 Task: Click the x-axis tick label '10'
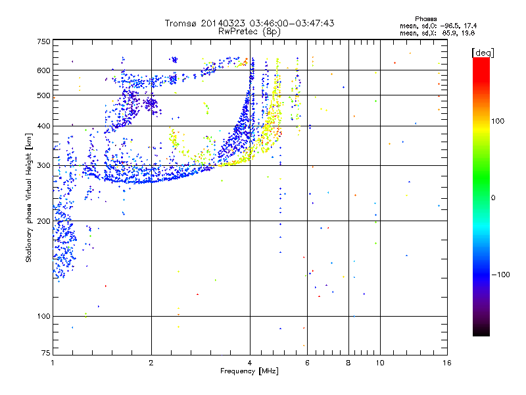(x=380, y=363)
